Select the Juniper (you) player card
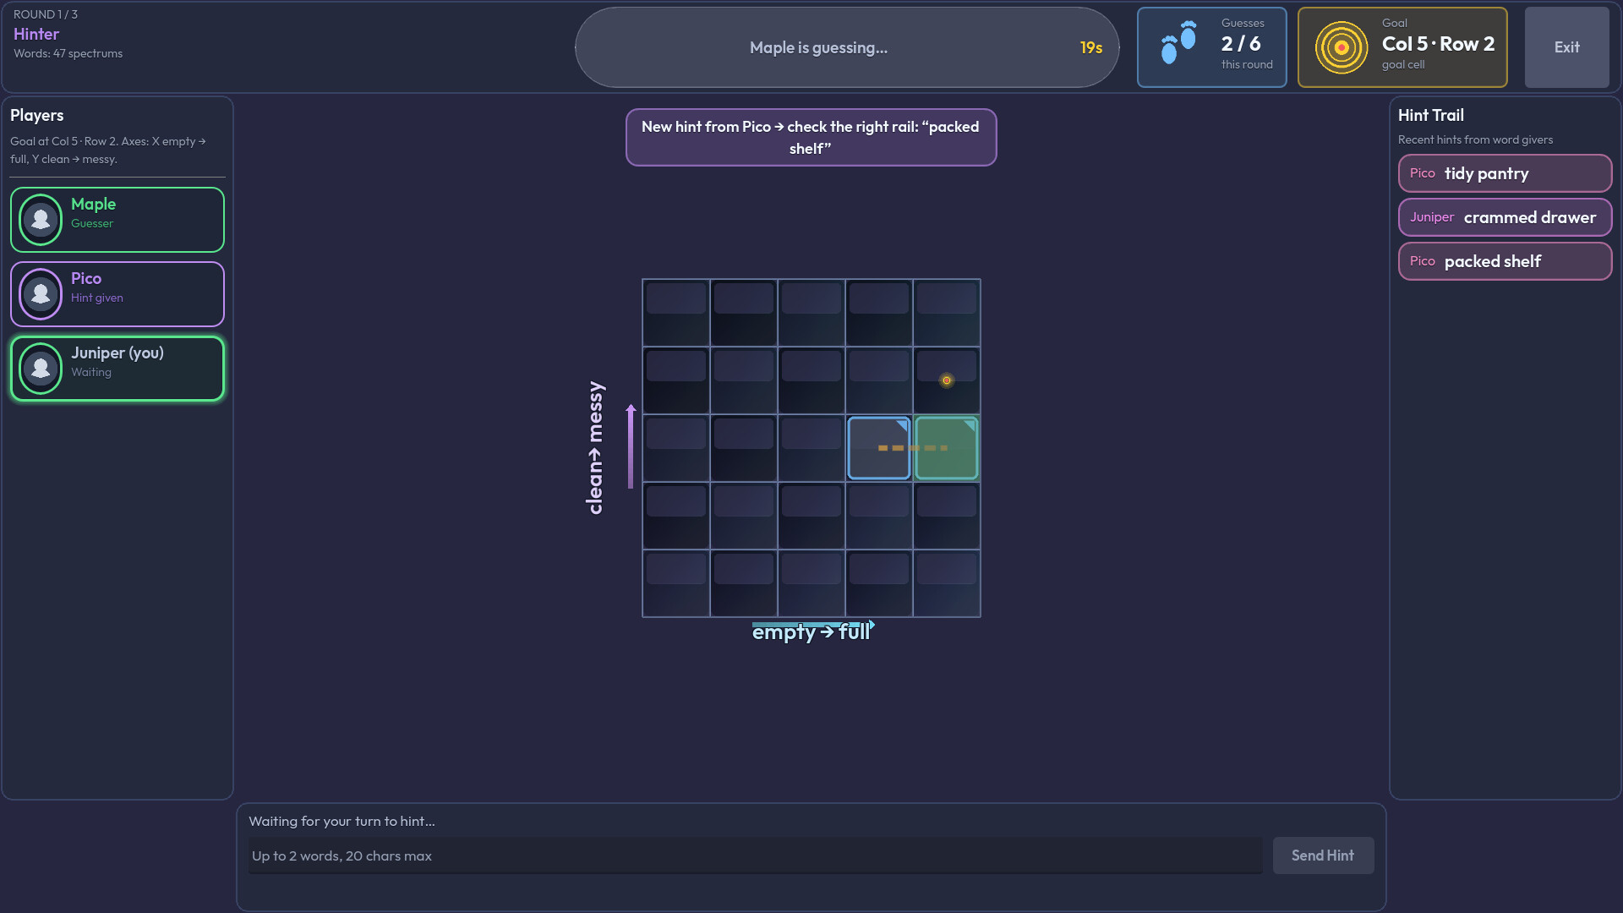This screenshot has height=913, width=1623. [117, 369]
